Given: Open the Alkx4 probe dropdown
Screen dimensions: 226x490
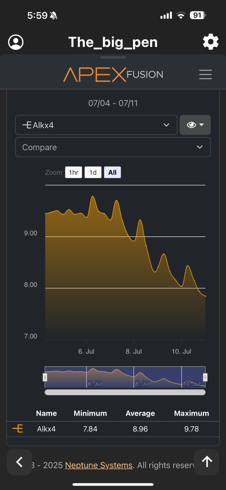Looking at the screenshot, I should (96, 125).
